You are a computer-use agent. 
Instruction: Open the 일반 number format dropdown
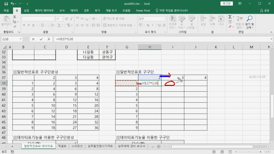point(164,18)
